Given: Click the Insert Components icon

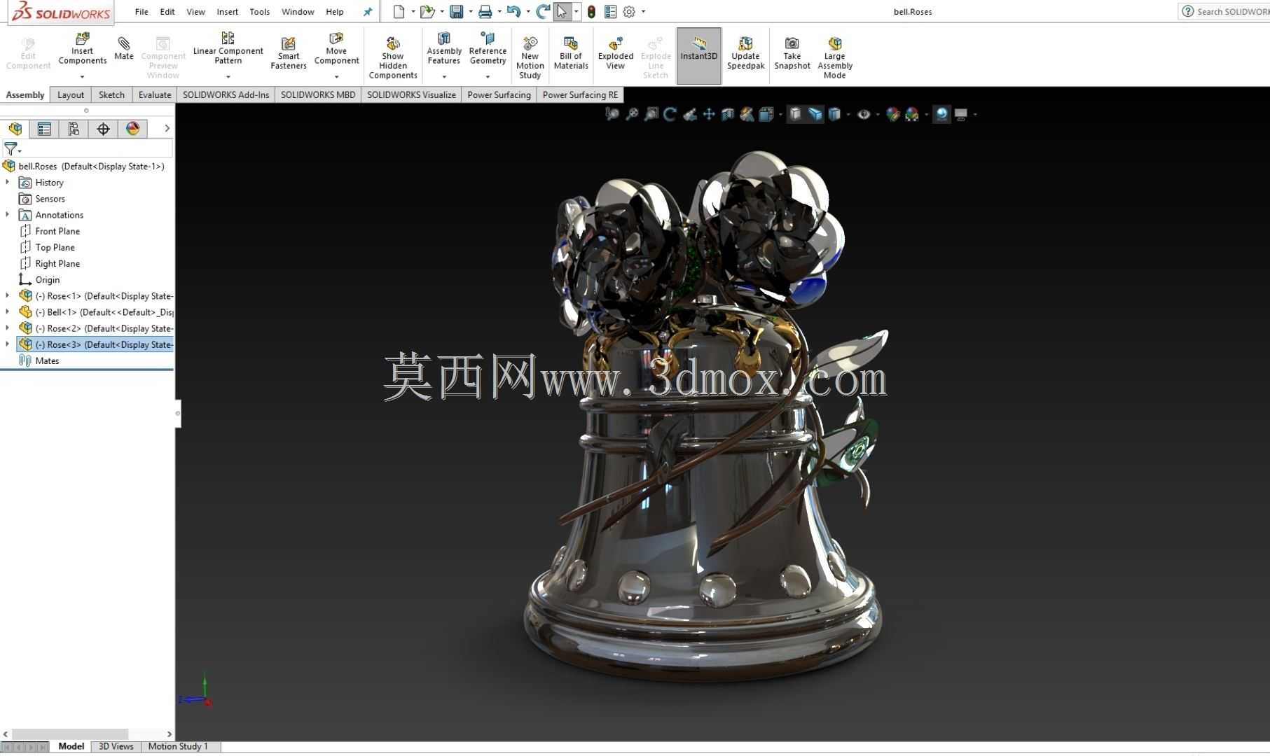Looking at the screenshot, I should click(x=82, y=38).
